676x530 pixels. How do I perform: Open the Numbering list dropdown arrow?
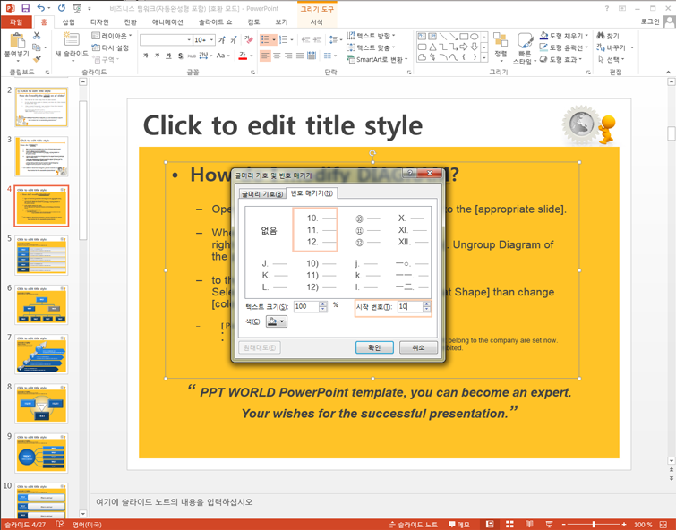pyautogui.click(x=292, y=40)
